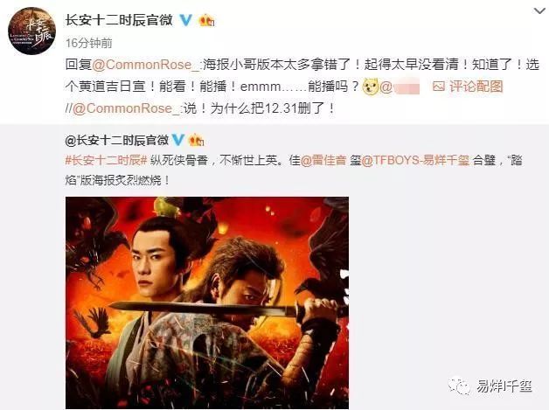549x410 pixels.
Task: Click the crown membership icon beside header username
Action: click(206, 21)
